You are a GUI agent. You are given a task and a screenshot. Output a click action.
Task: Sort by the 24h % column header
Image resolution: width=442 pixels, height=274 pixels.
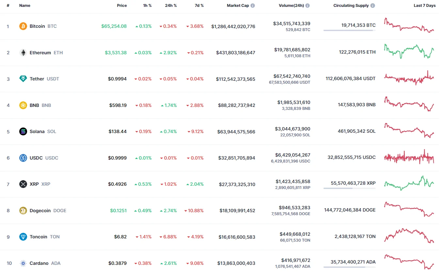click(x=171, y=6)
